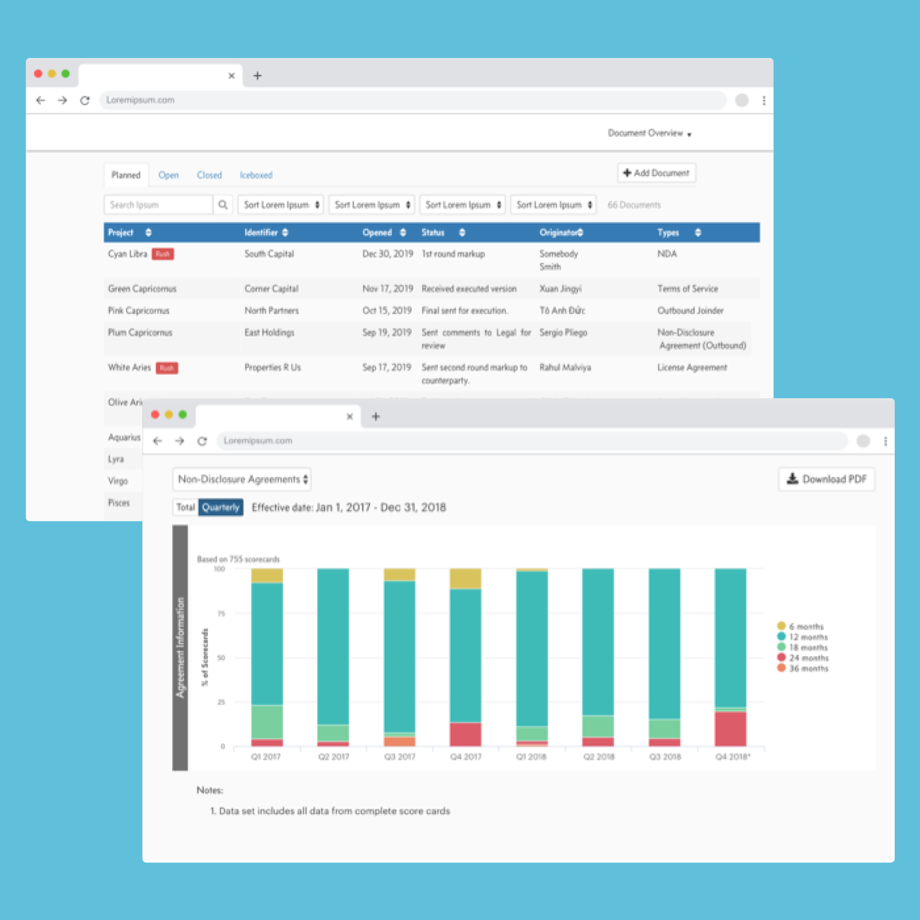Sort table by the Project column
Screen dimensions: 920x920
148,233
